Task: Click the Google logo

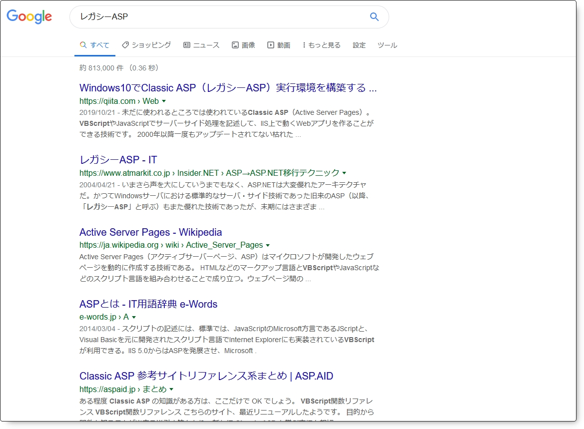Action: click(x=29, y=16)
